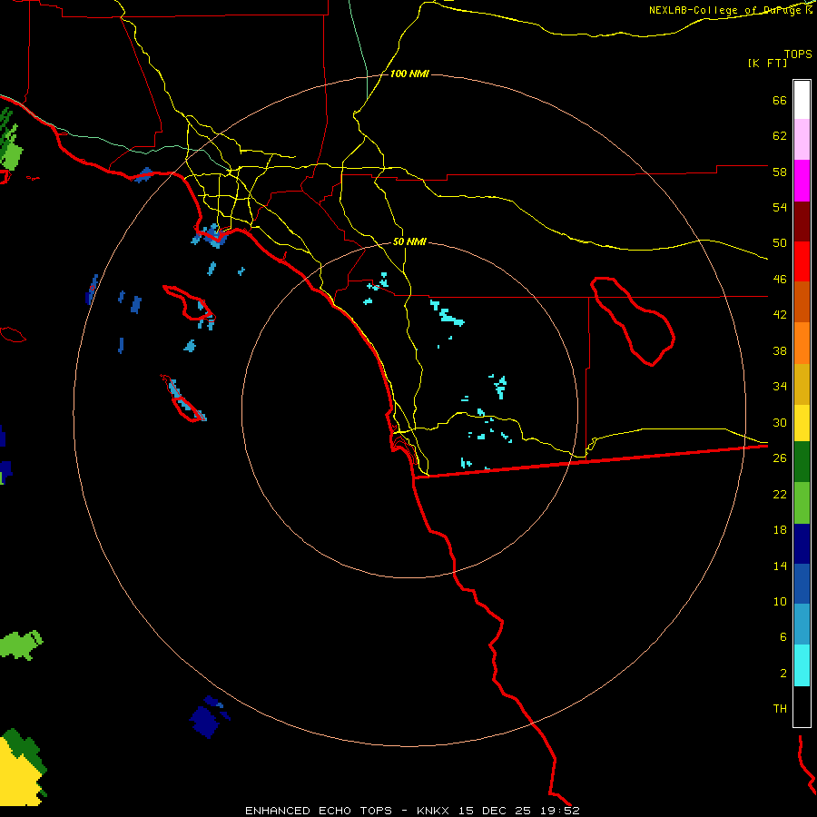Viewport: 817px width, 817px height.
Task: Click the legend value 30
Action: point(780,422)
